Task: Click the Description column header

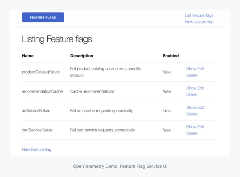Action: tap(82, 56)
